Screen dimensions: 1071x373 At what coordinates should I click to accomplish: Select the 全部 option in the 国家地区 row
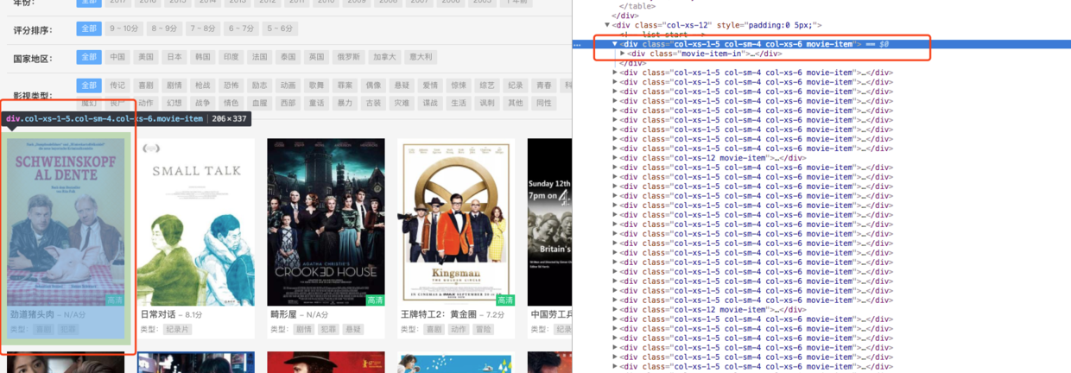89,57
